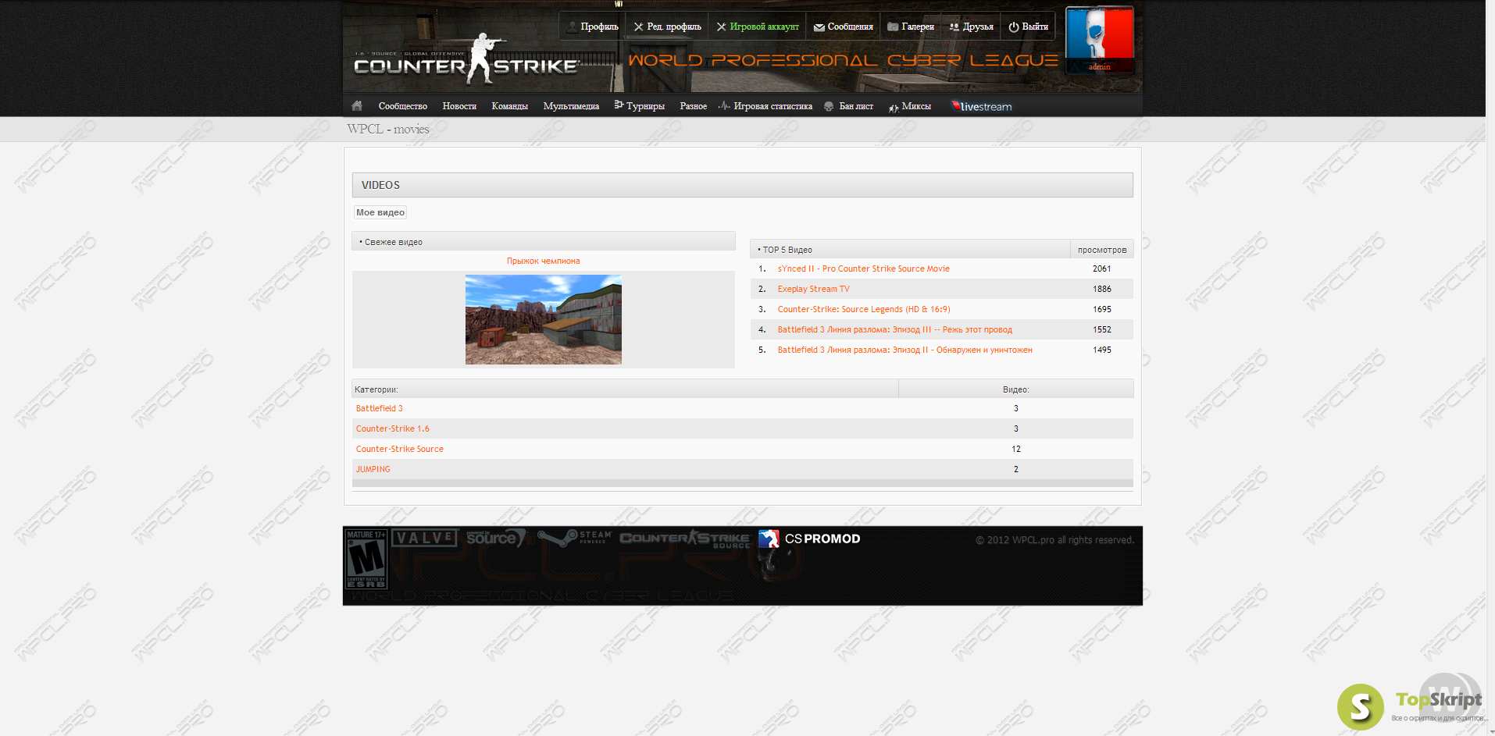Click the admin username label
The width and height of the screenshot is (1495, 736).
click(1099, 67)
